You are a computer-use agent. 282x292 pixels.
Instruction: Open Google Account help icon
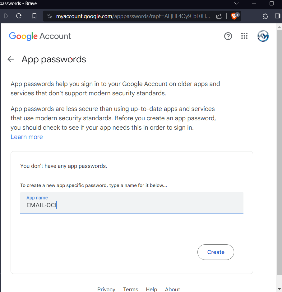click(228, 36)
